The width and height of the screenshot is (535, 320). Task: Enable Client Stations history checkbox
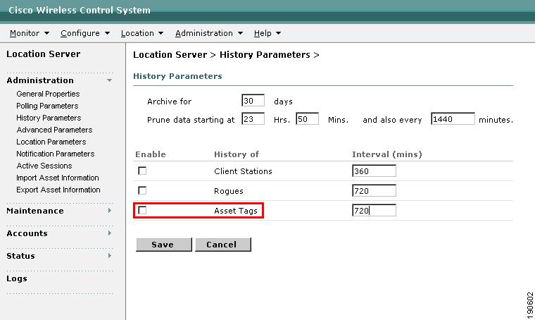[x=142, y=171]
